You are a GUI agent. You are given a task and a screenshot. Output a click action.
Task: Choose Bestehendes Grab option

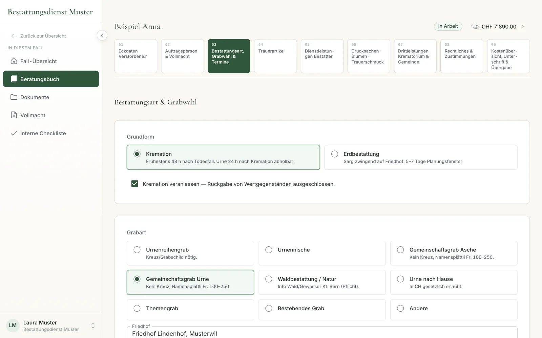(322, 310)
